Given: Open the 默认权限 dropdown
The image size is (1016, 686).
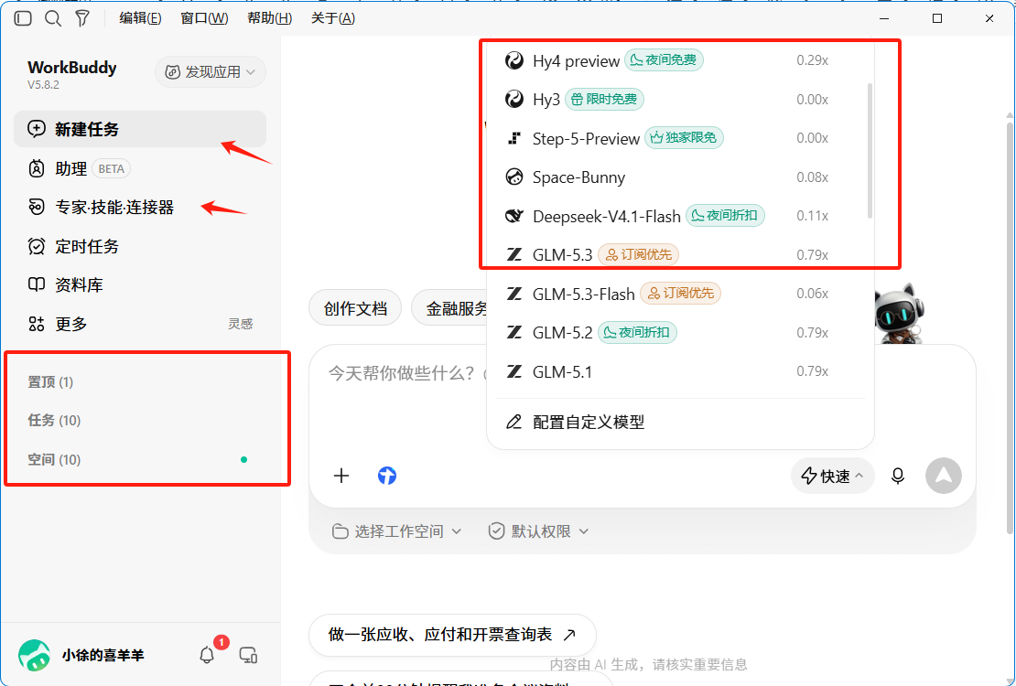Looking at the screenshot, I should point(538,531).
